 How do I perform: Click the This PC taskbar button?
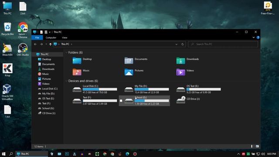31,154
